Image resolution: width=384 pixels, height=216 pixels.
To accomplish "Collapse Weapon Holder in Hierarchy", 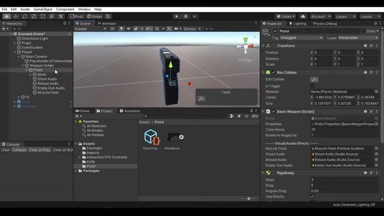I will coord(23,65).
